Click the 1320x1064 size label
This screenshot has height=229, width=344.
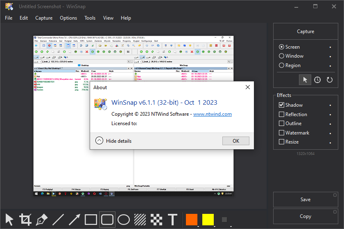306,154
